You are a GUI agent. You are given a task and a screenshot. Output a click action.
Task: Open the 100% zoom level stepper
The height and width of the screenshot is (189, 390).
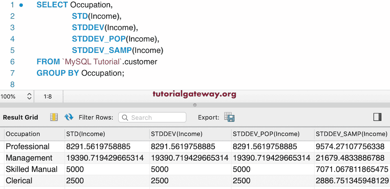pyautogui.click(x=29, y=96)
